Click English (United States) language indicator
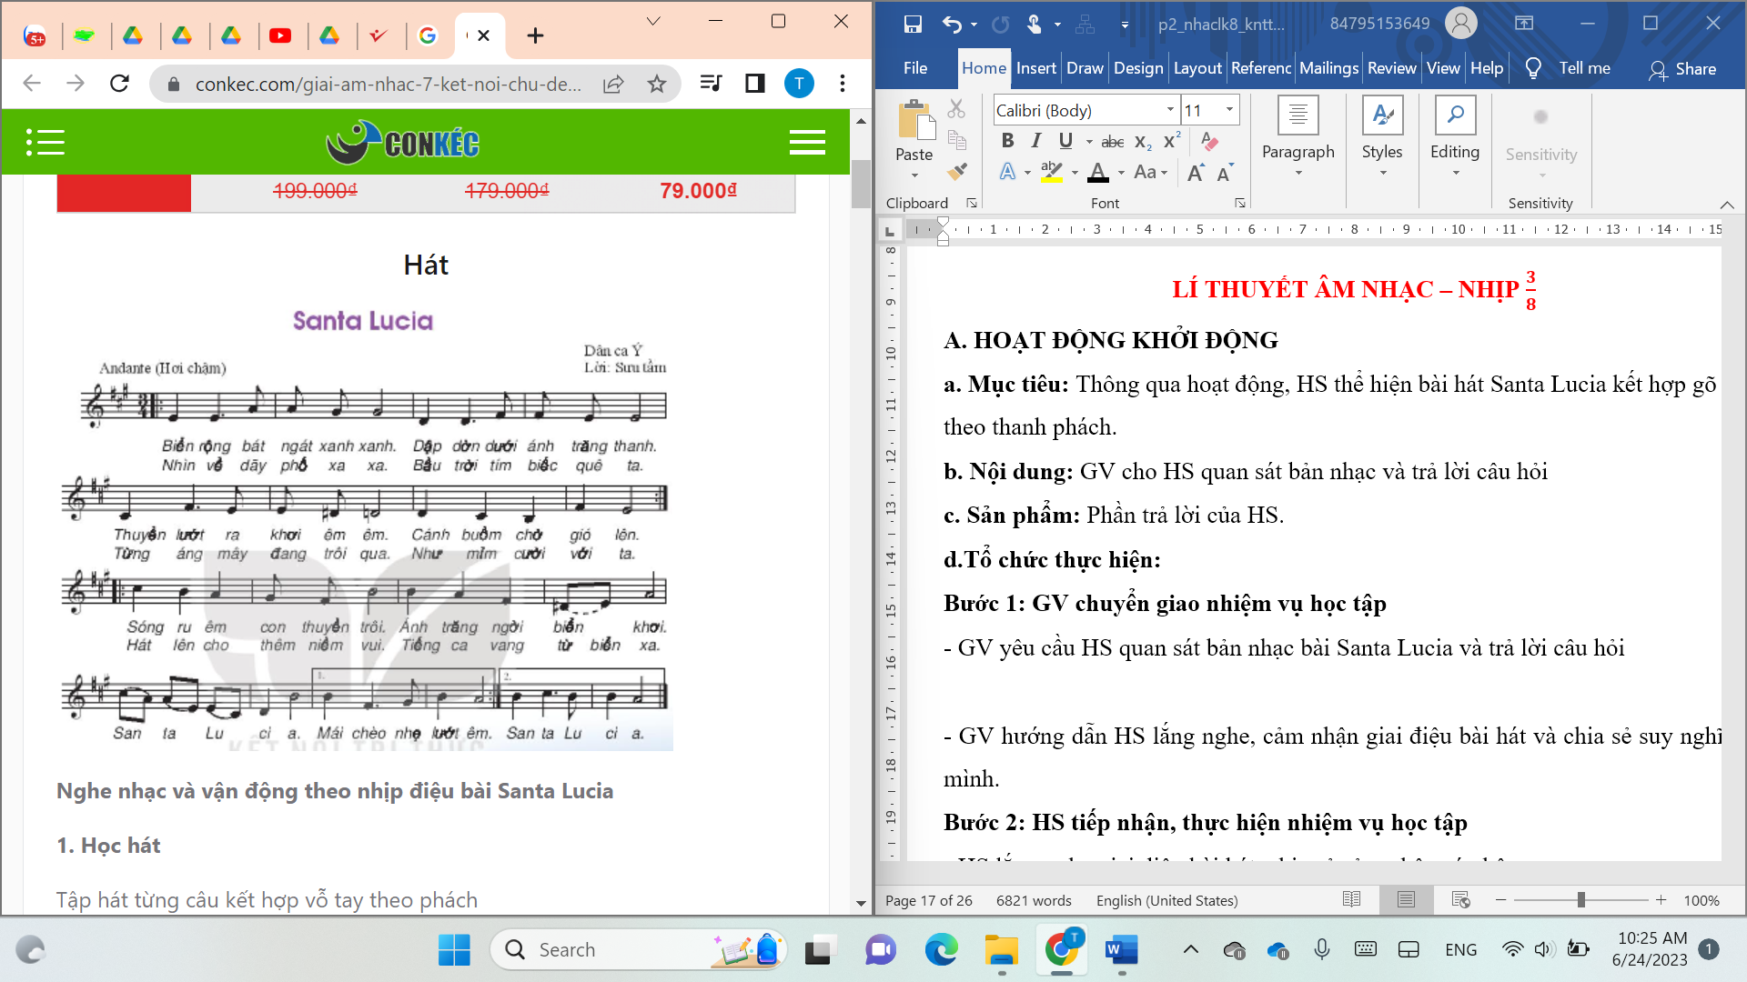Screen dimensions: 1747x982 pyautogui.click(x=1166, y=900)
